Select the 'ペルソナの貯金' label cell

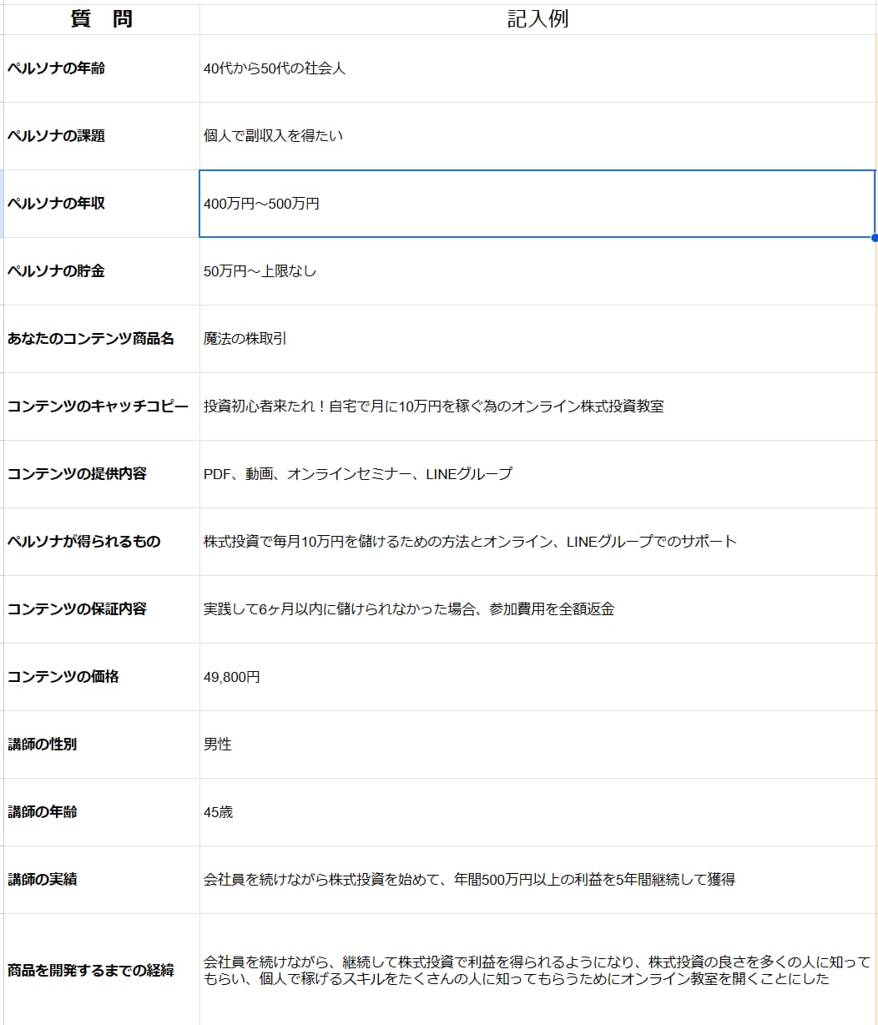tap(102, 271)
